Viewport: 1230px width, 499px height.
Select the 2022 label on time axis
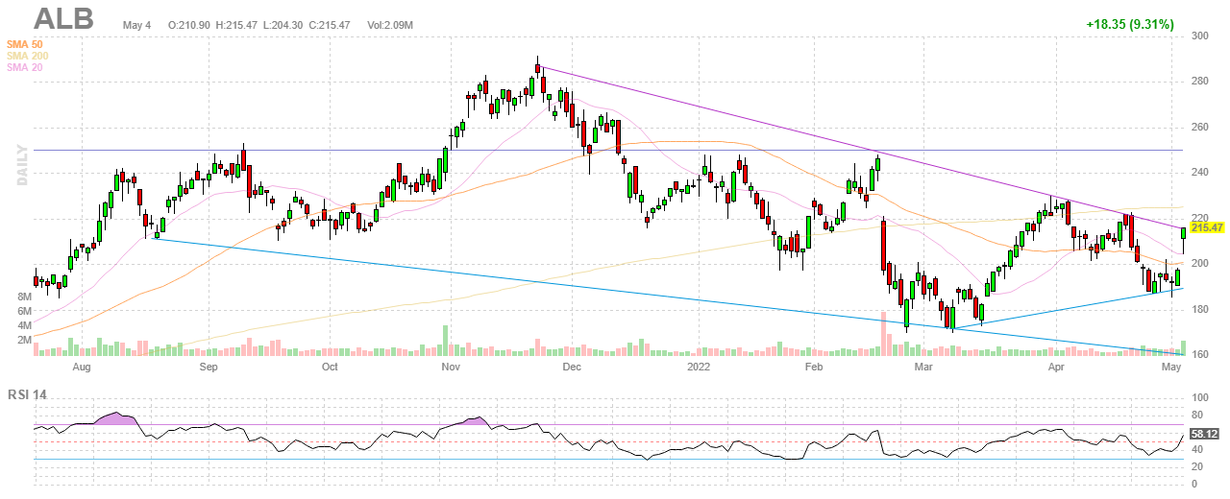click(699, 367)
